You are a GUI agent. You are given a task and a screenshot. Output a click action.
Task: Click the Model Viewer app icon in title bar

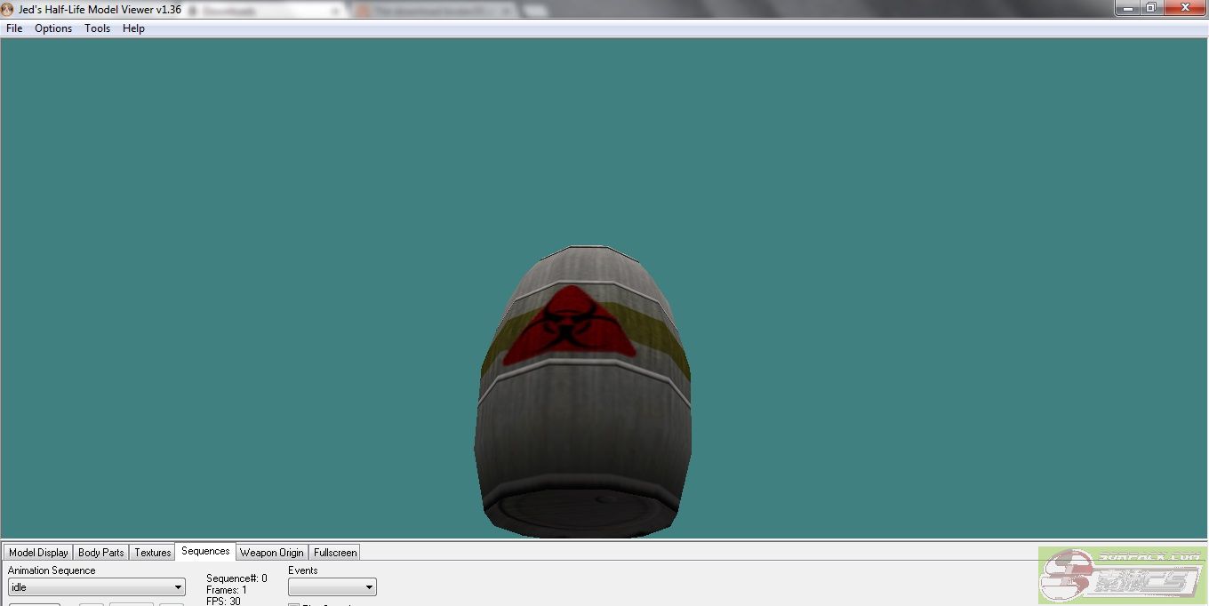point(8,9)
